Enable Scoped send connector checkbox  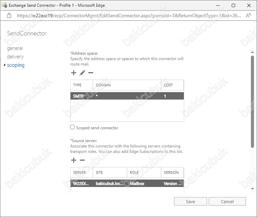(x=72, y=127)
